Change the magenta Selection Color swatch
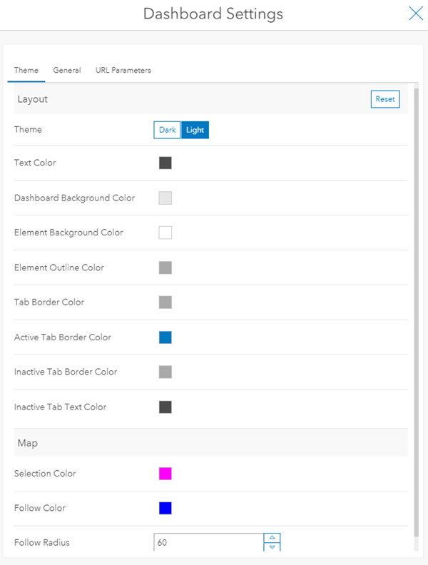The width and height of the screenshot is (428, 565). pos(165,474)
